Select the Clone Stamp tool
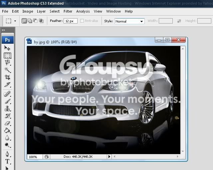This screenshot has height=170, width=213. click(7, 108)
